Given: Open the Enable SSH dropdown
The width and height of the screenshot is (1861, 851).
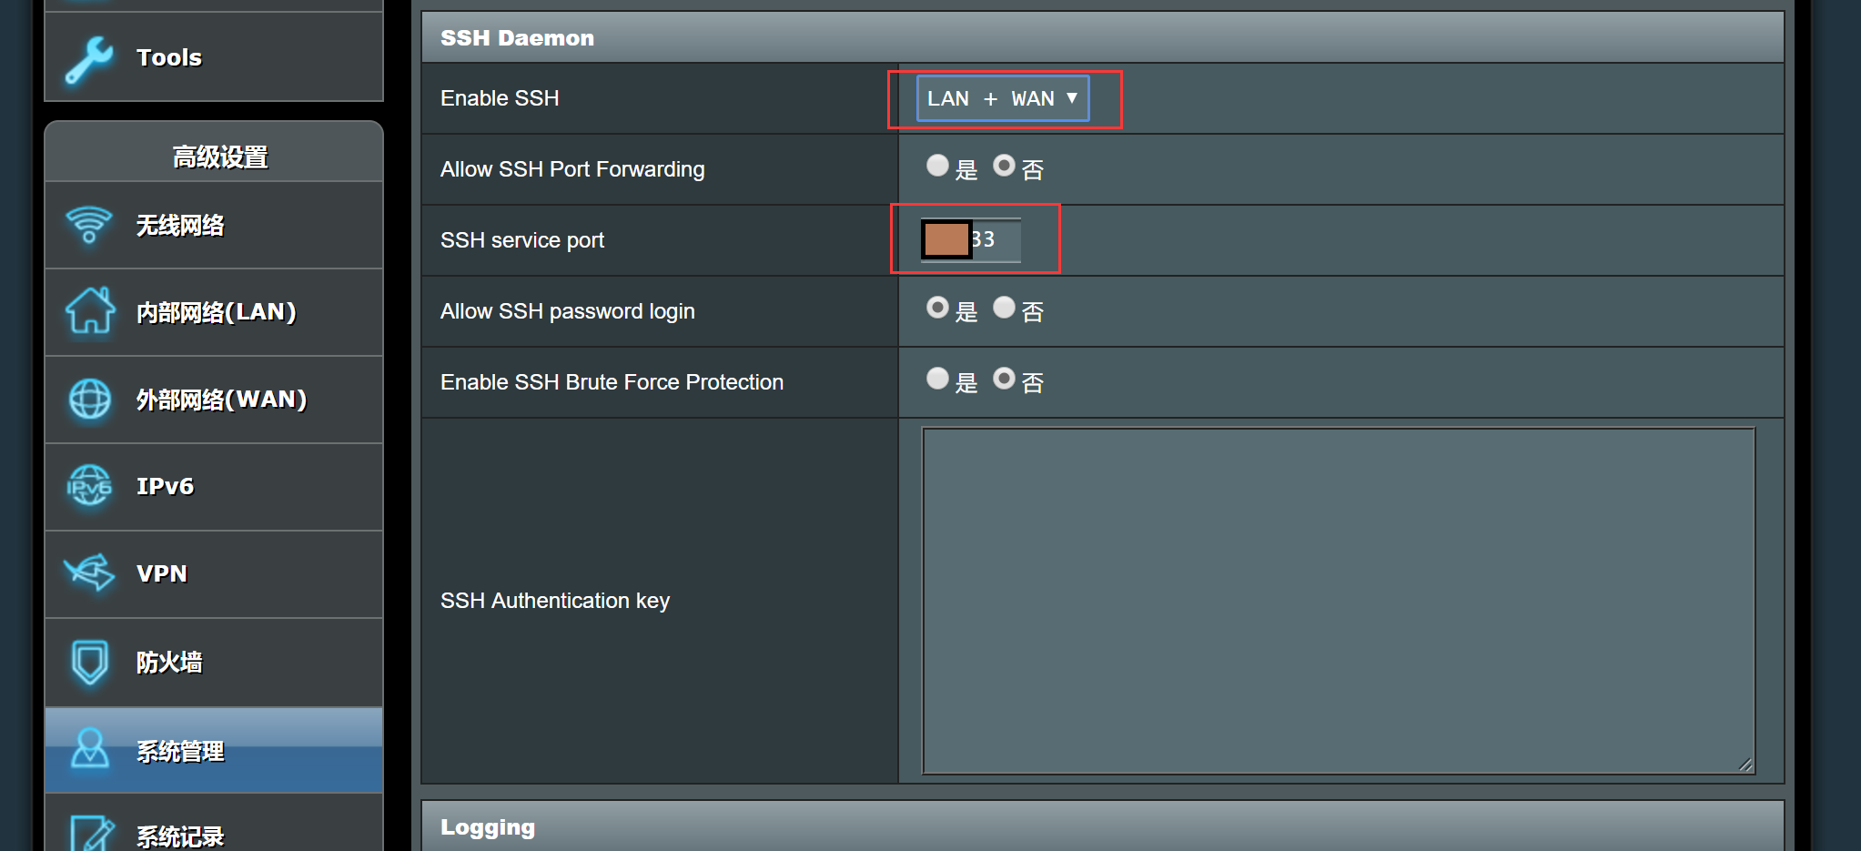Looking at the screenshot, I should [x=1002, y=98].
